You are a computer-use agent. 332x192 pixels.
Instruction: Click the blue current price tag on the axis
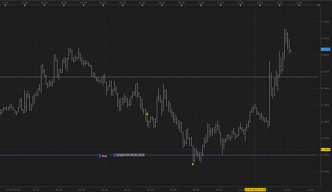[x=326, y=49]
